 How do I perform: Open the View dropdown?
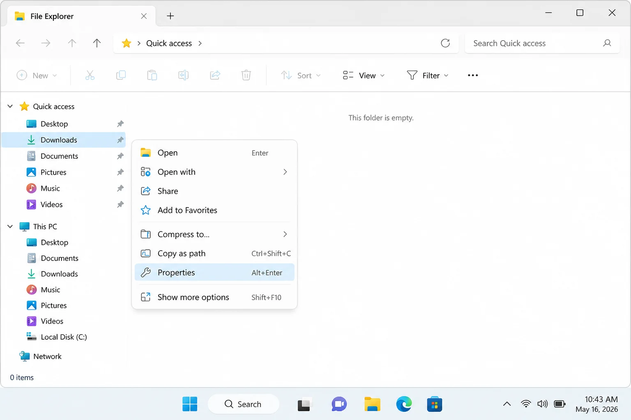click(364, 75)
